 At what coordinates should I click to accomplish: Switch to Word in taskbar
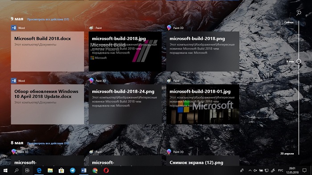(84, 171)
